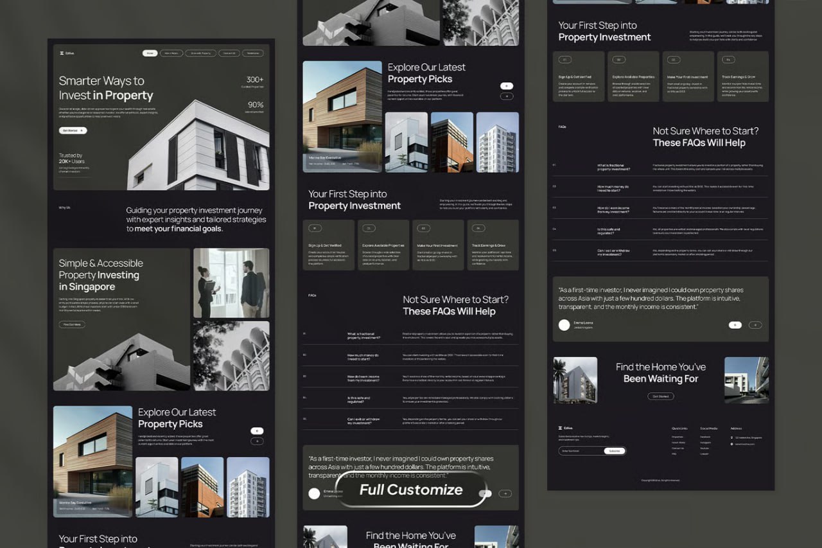Expand 'How much money do I need' in middle mockup
The width and height of the screenshot is (822, 548).
coord(410,357)
